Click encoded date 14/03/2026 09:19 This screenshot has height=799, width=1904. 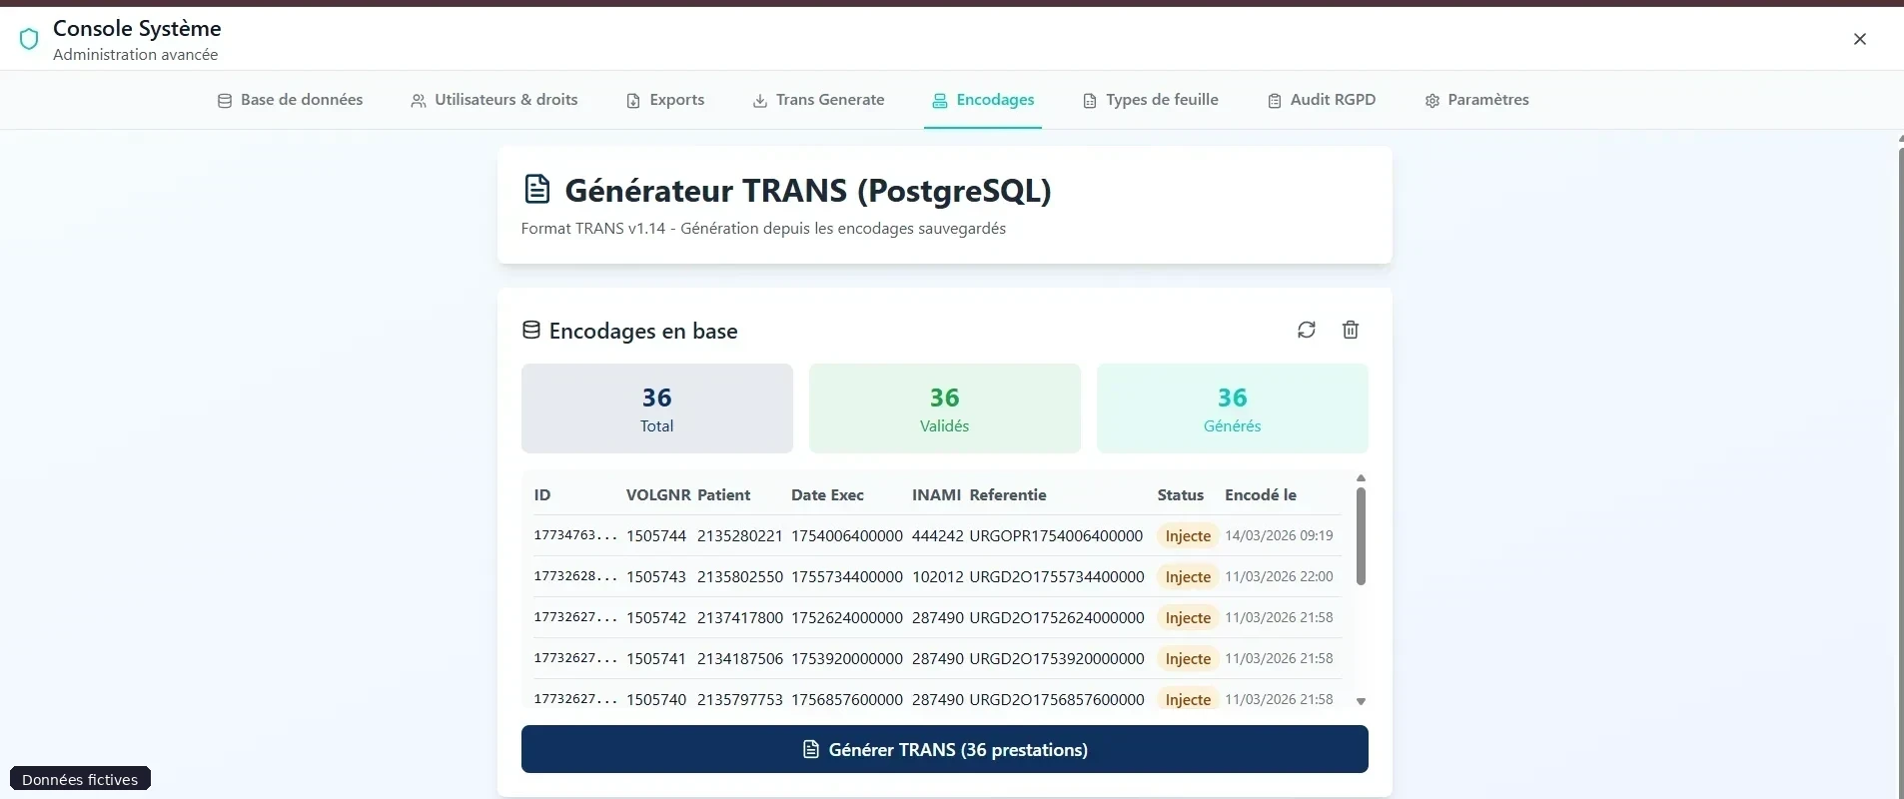coord(1279,536)
